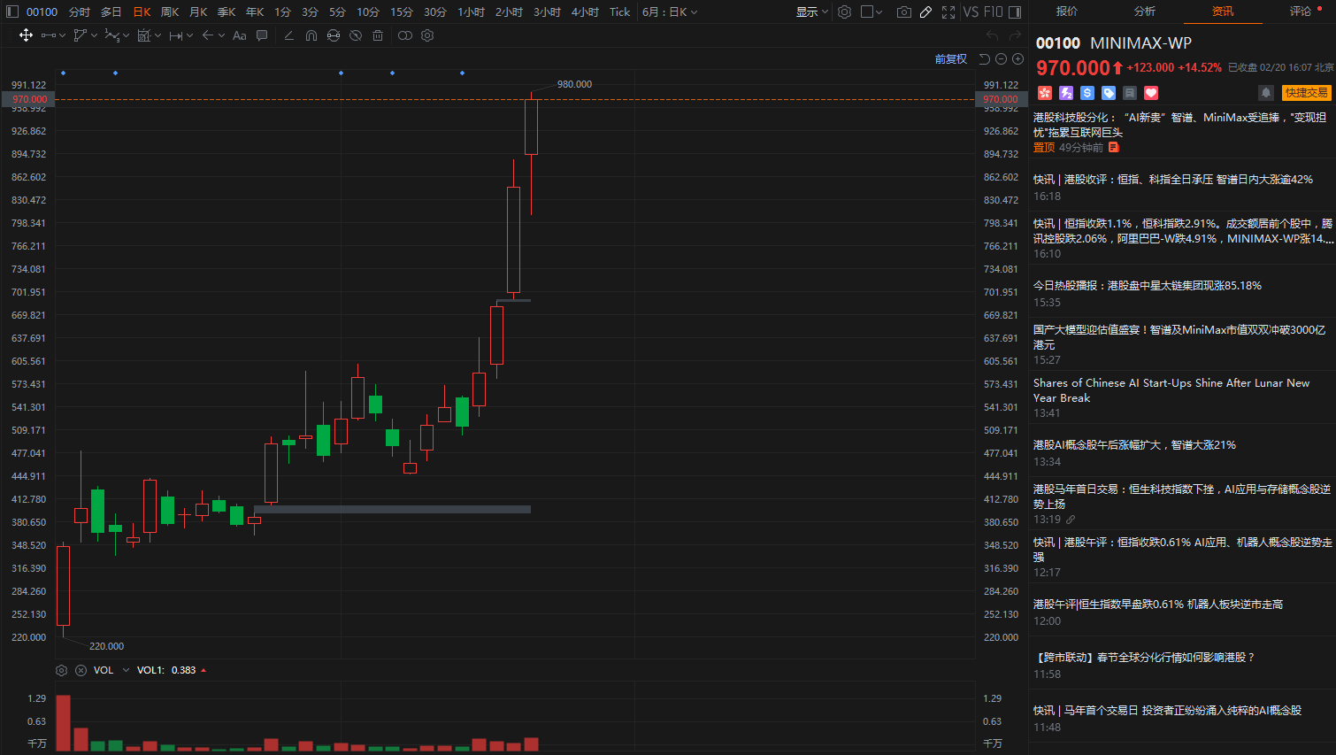The width and height of the screenshot is (1336, 755).
Task: Reset the chart zoom
Action: click(985, 59)
